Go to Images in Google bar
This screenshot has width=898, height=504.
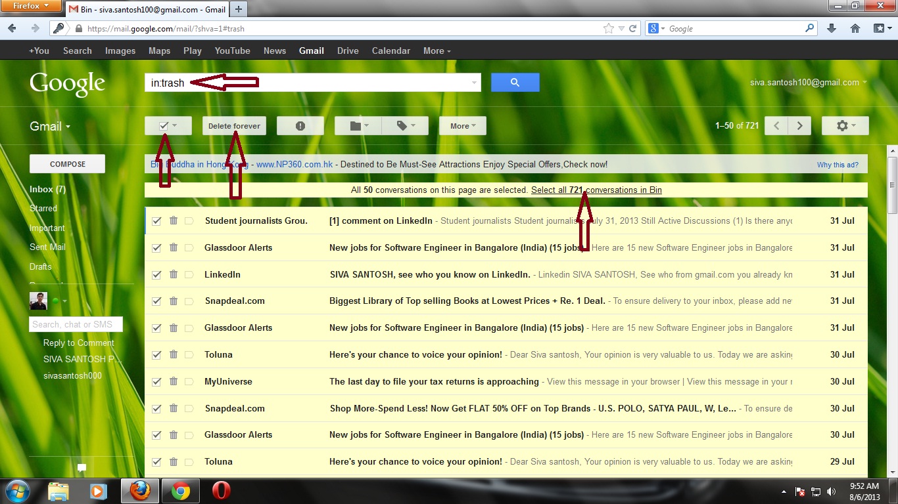pos(120,51)
